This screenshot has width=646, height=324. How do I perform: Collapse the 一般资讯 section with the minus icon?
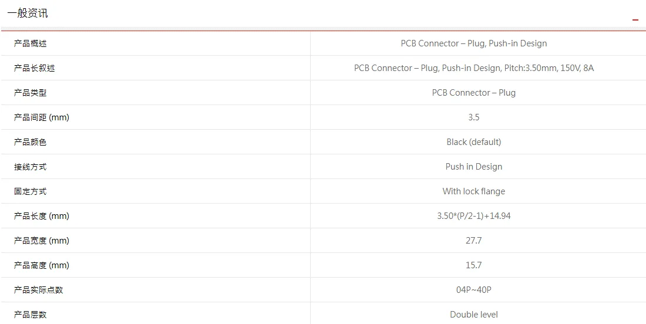tap(635, 20)
